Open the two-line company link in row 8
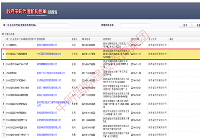 tap(53, 104)
